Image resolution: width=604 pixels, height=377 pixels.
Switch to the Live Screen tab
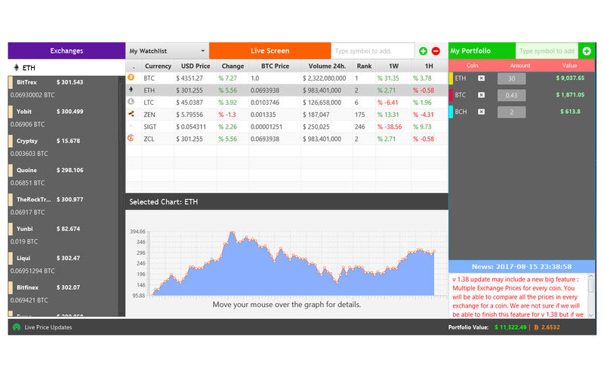270,51
